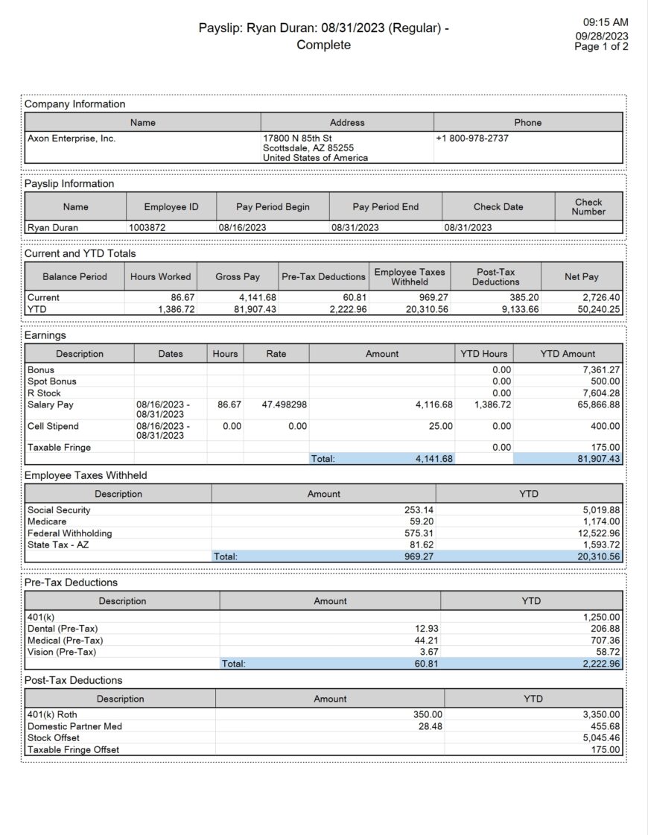Select the Taxable Fringe Offset row label

tap(74, 750)
